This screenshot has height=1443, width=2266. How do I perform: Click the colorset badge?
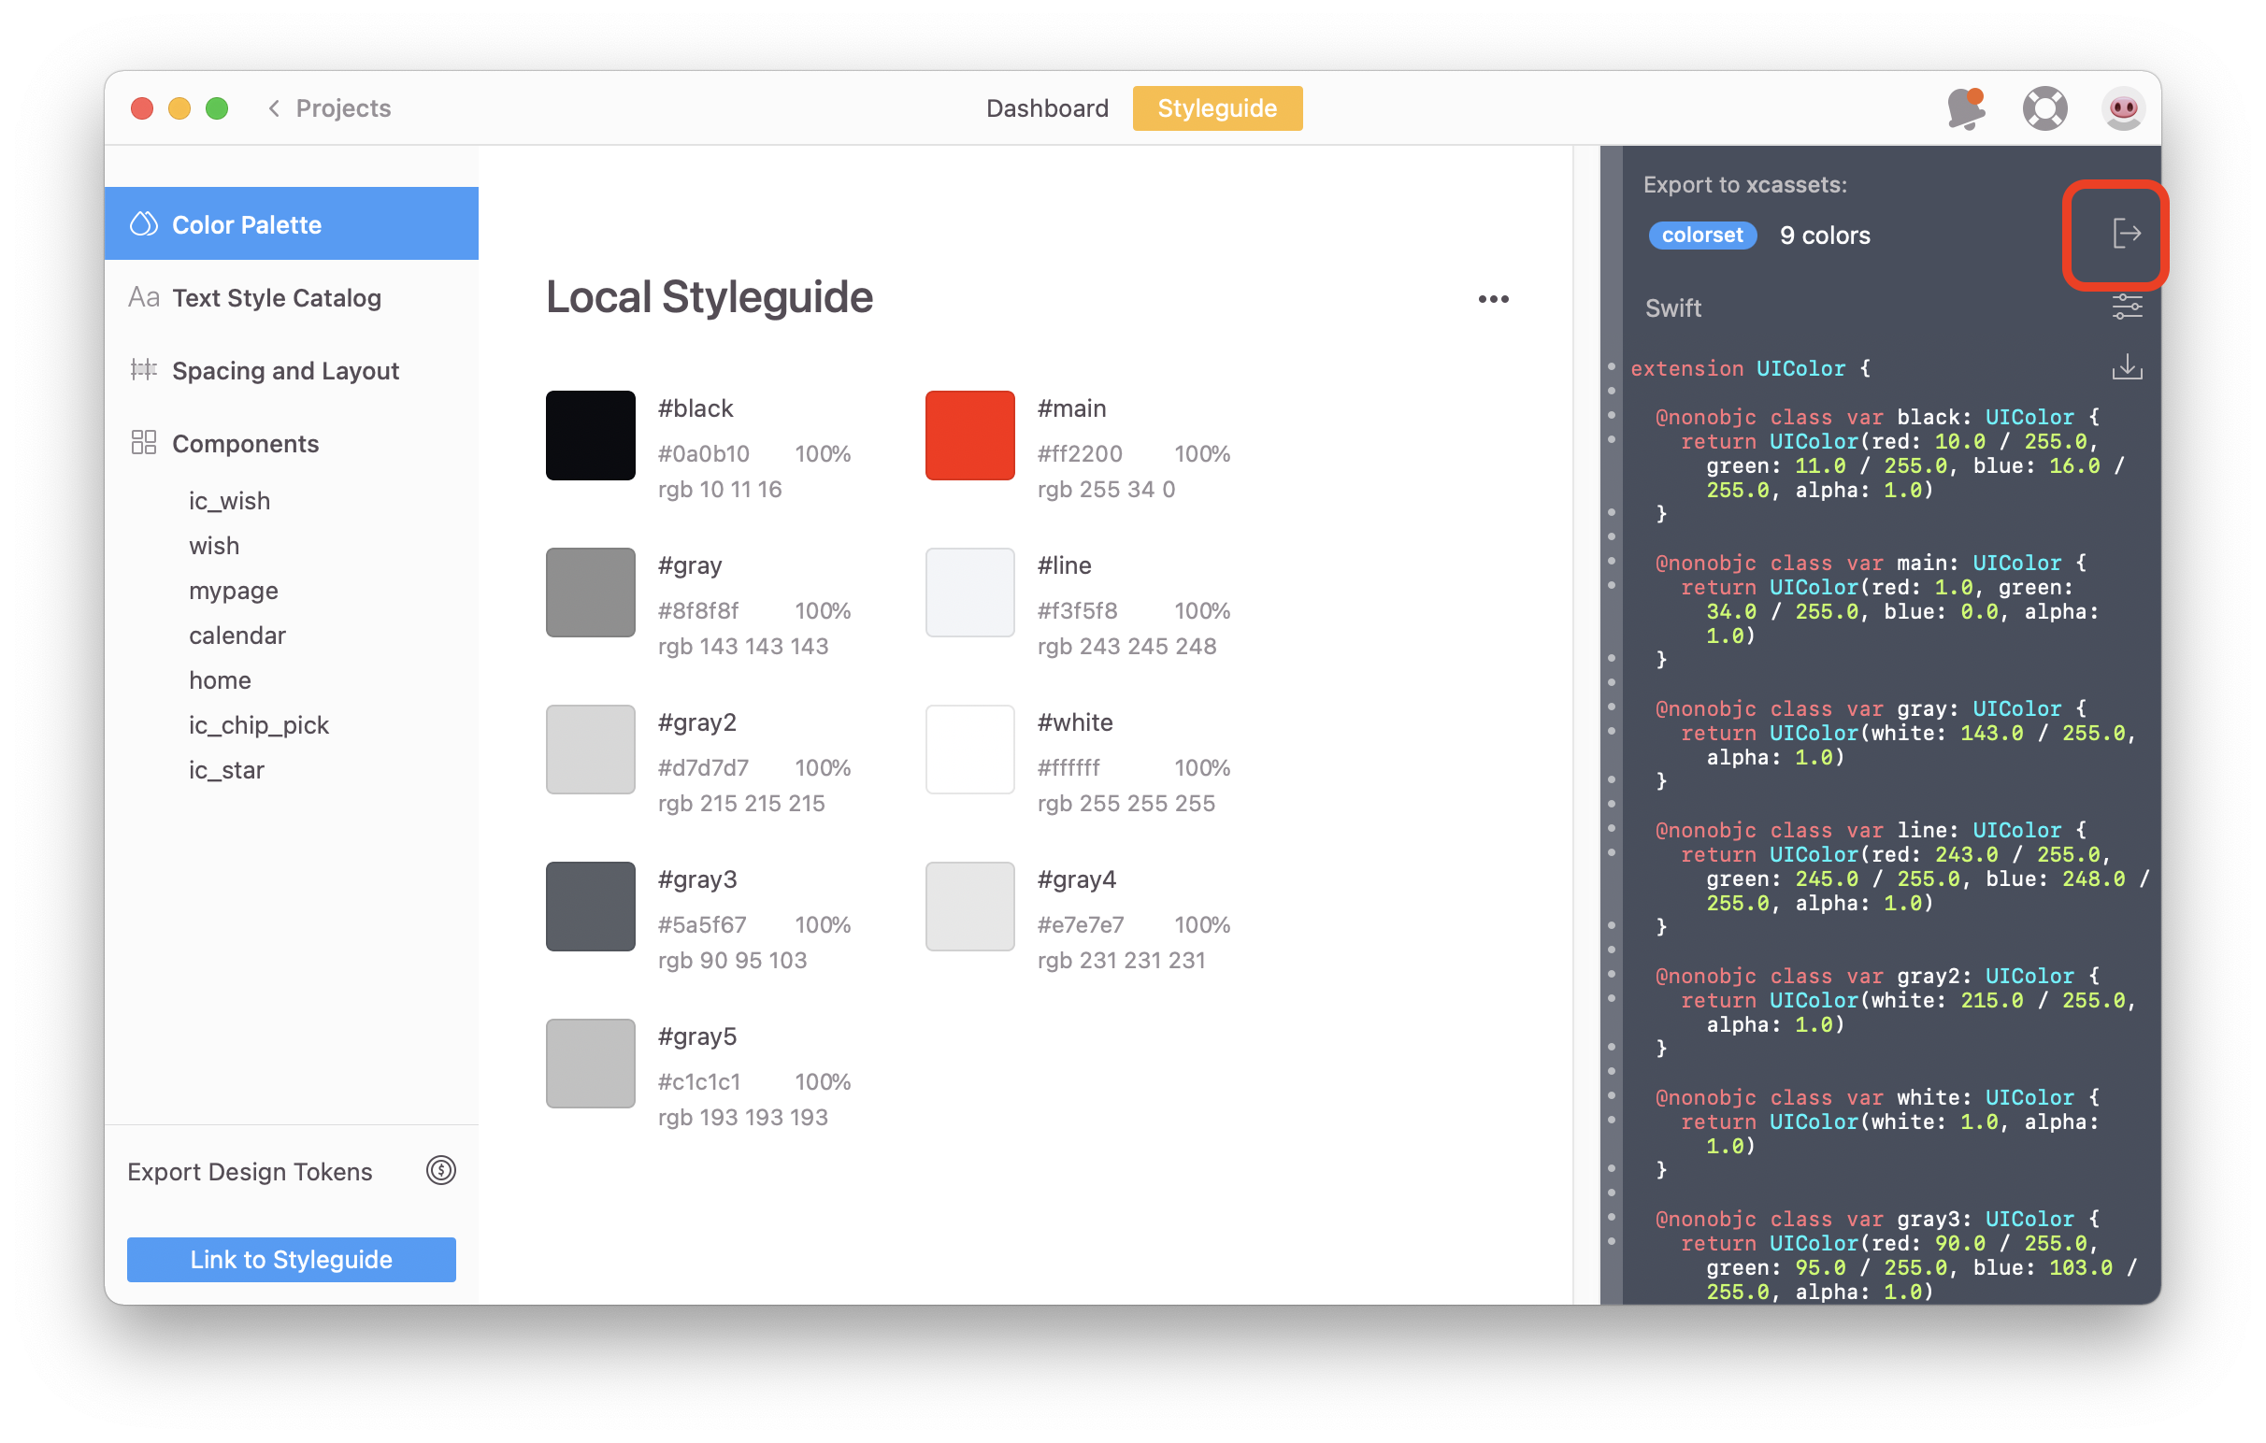(1701, 236)
